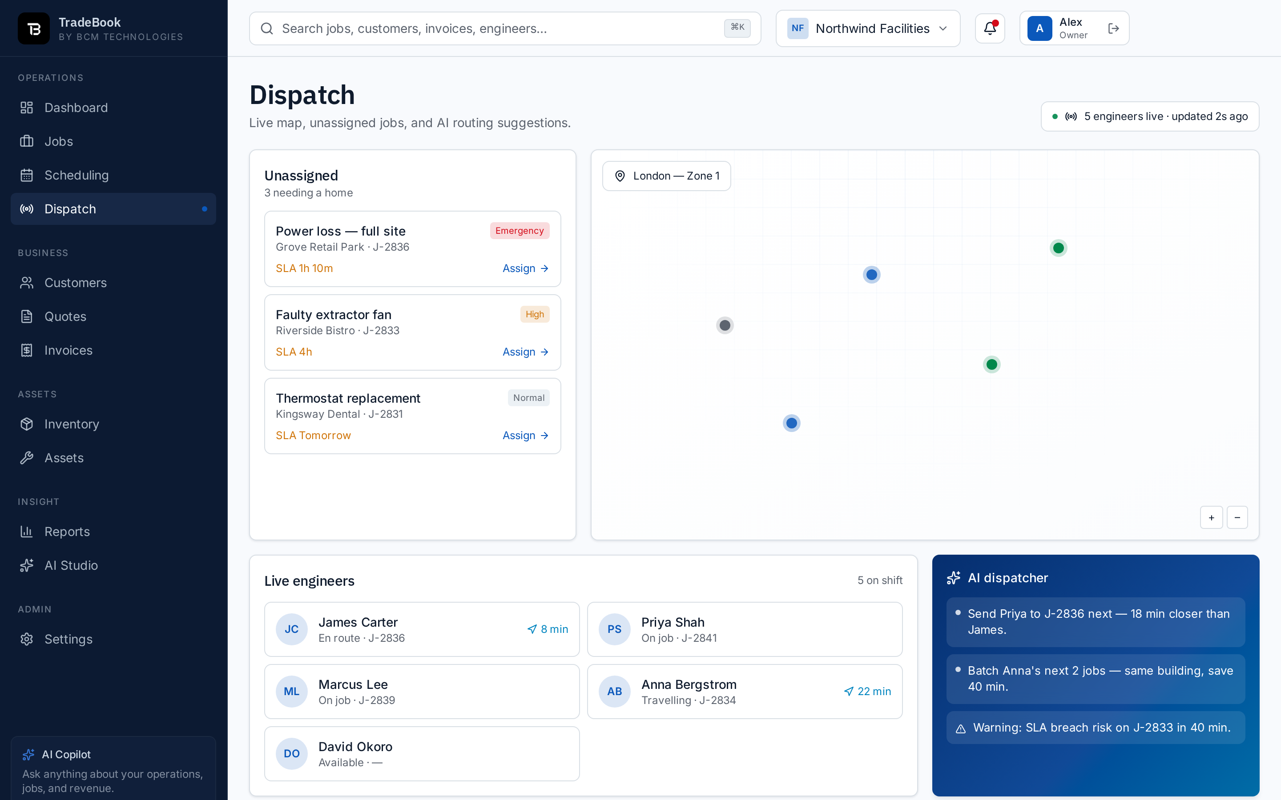
Task: Focus the search jobs and customers field
Action: click(505, 28)
